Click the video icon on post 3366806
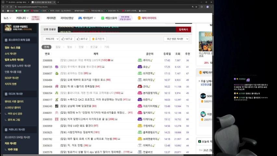 (x=109, y=60)
